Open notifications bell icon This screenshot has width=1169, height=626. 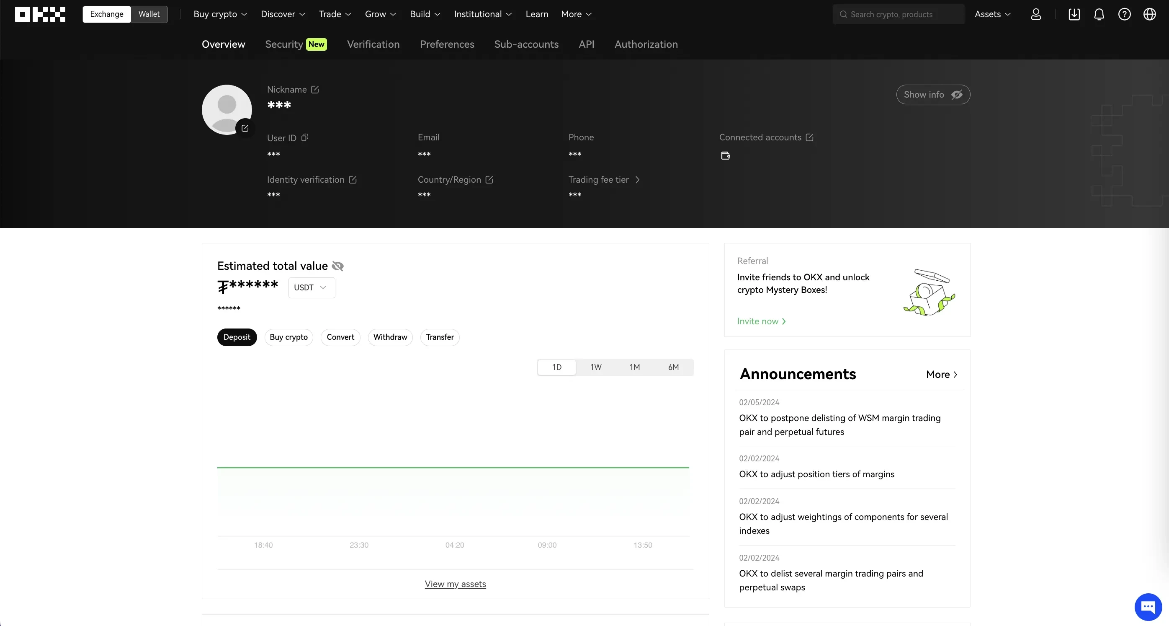click(1099, 14)
